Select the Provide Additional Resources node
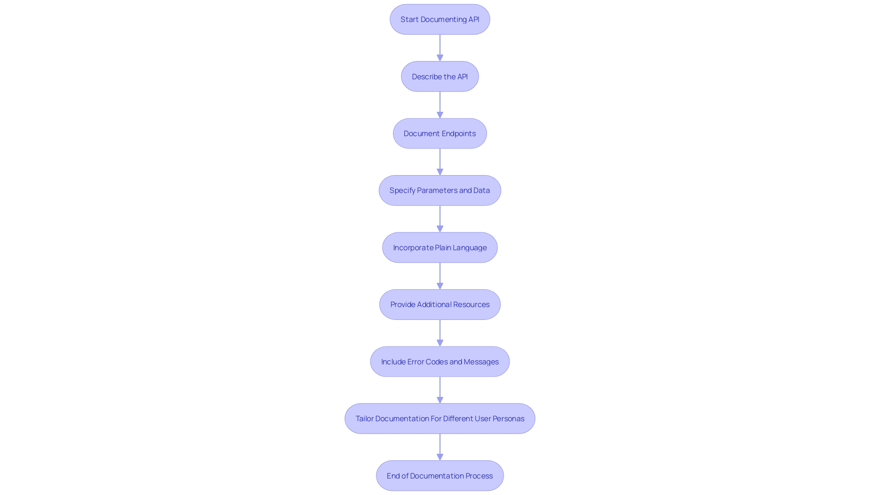 [x=440, y=304]
